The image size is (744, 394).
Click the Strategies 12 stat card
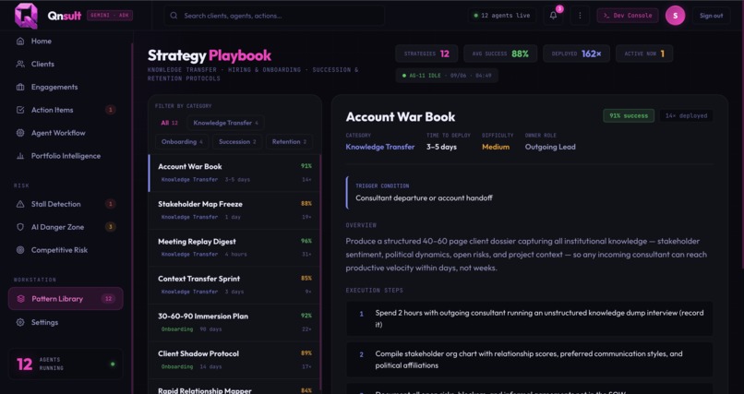pos(426,54)
